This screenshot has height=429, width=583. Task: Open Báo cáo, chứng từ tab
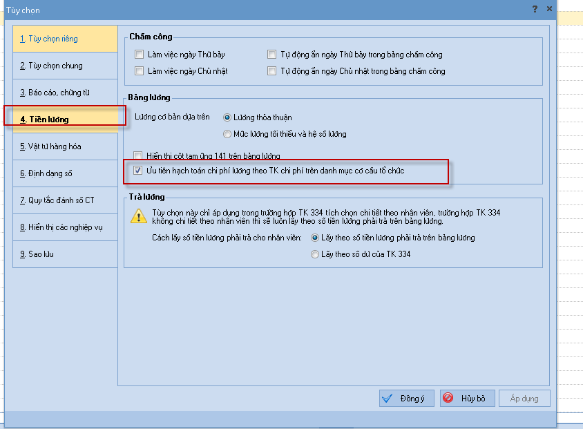(x=64, y=93)
